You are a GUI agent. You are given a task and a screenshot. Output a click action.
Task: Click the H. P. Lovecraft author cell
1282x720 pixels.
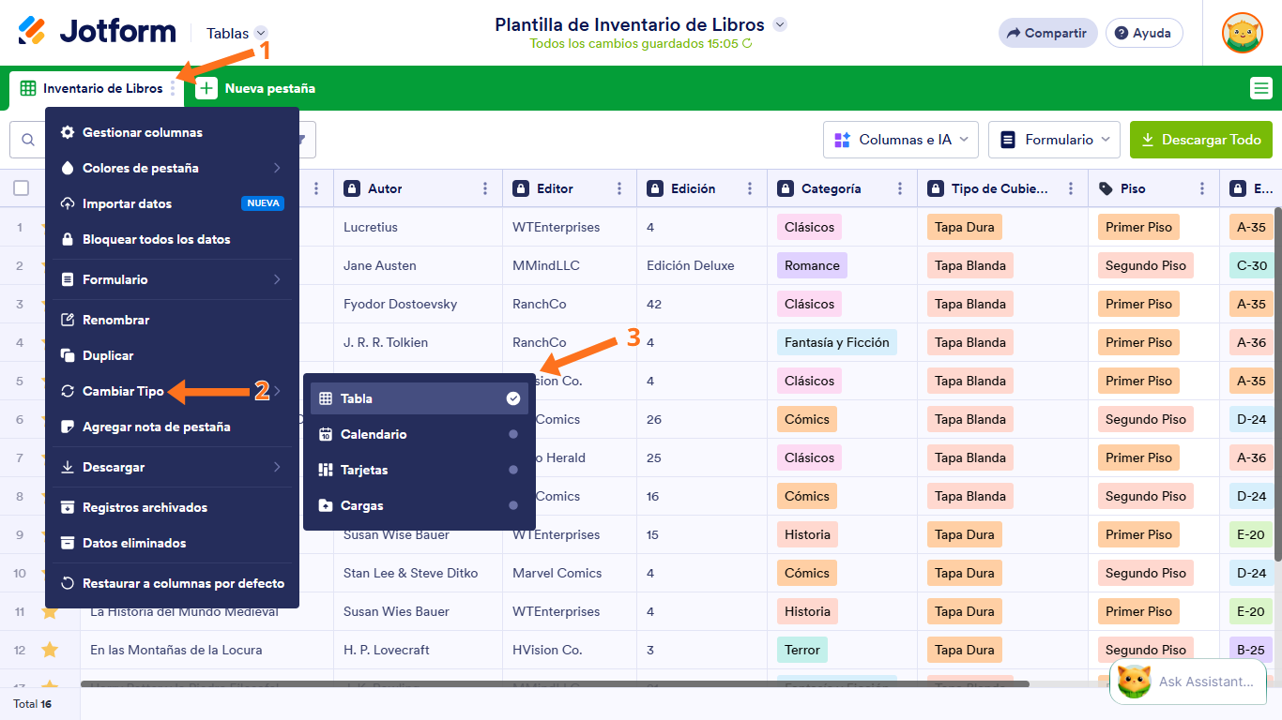(x=418, y=650)
